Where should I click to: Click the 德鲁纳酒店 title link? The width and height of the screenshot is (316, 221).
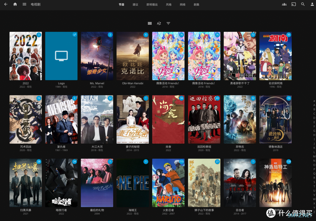pos(276,147)
